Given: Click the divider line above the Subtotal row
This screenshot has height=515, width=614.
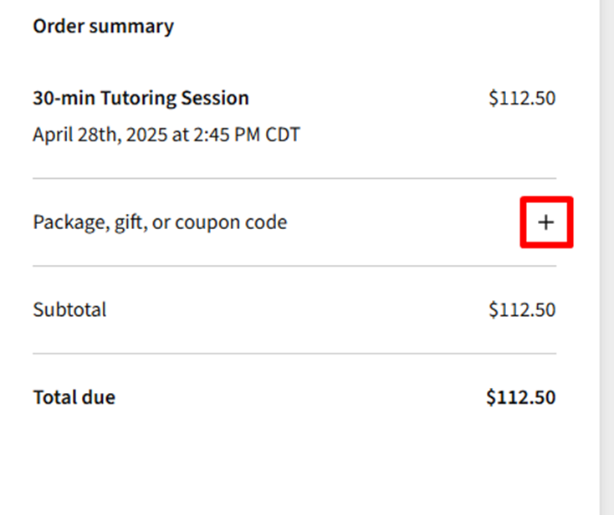Looking at the screenshot, I should tap(294, 266).
